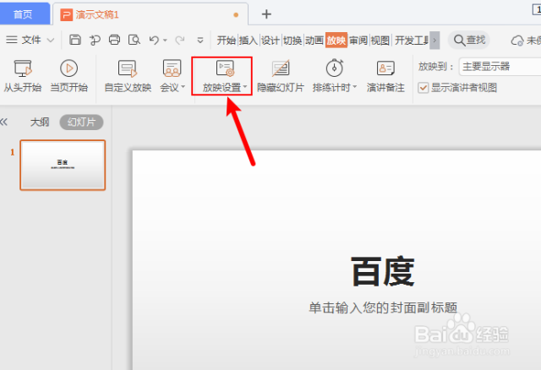
Task: Click the export to PDF icon
Action: (95, 40)
